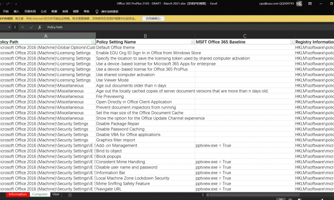The height and width of the screenshot is (200, 334).
Task: Select cell Use shared computer activation
Action: pos(145,75)
